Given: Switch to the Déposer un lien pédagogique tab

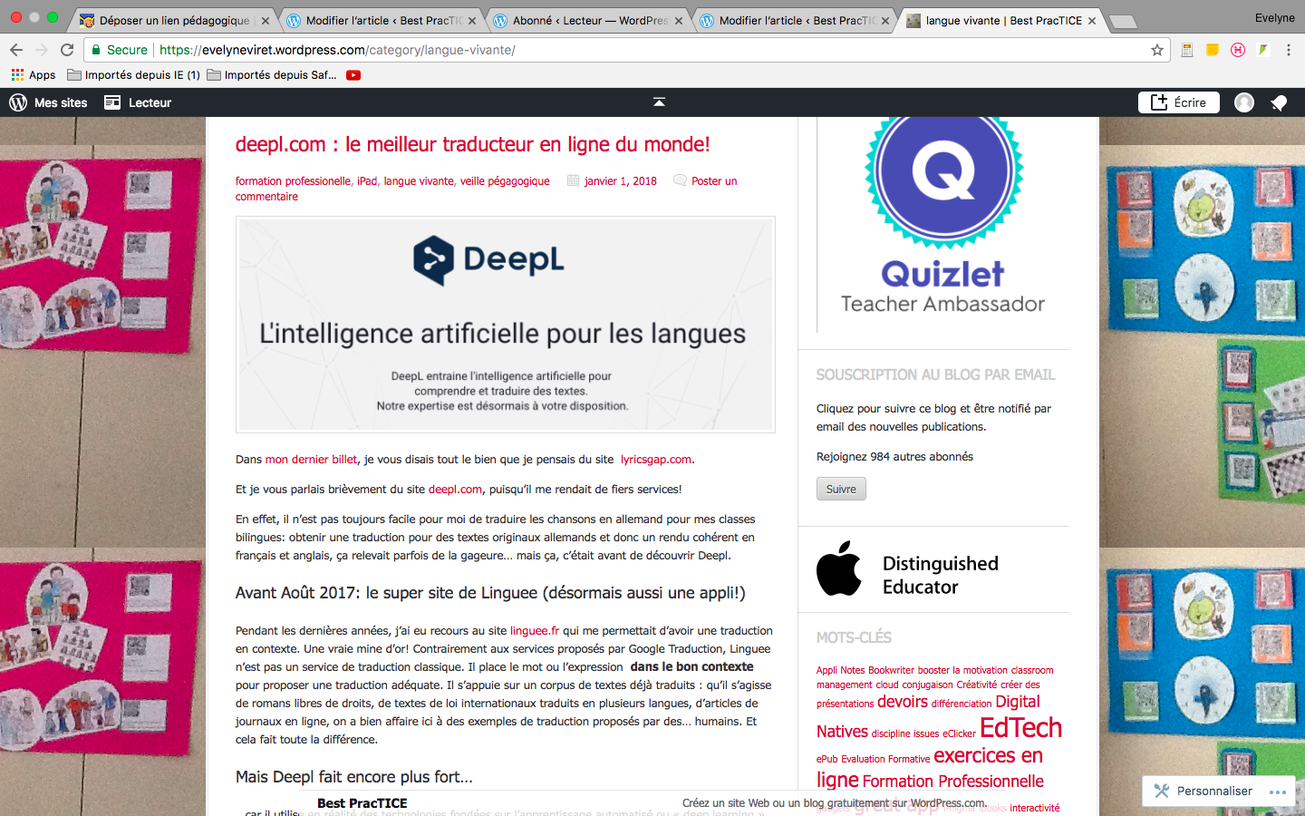Looking at the screenshot, I should [x=174, y=20].
